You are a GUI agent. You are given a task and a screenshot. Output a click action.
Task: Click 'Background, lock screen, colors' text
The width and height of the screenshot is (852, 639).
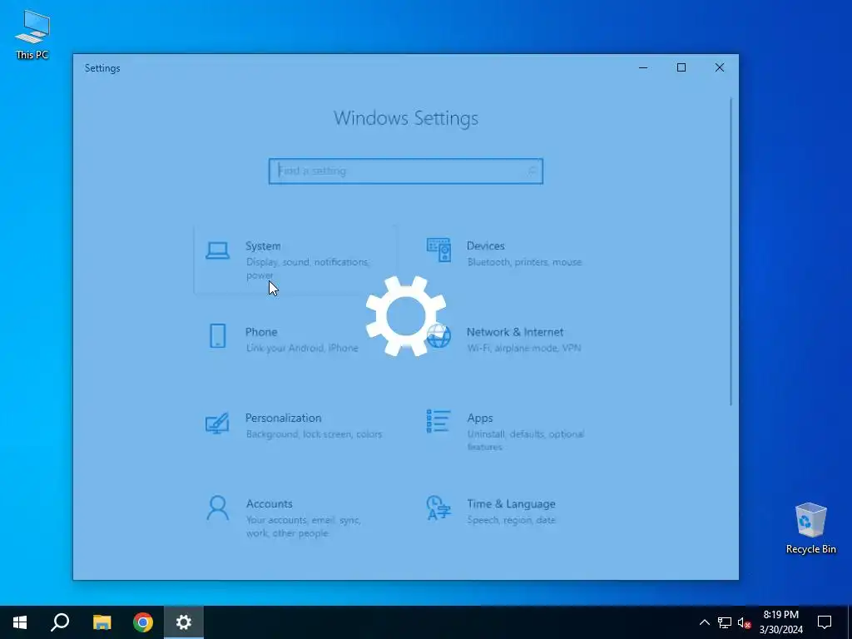point(314,434)
